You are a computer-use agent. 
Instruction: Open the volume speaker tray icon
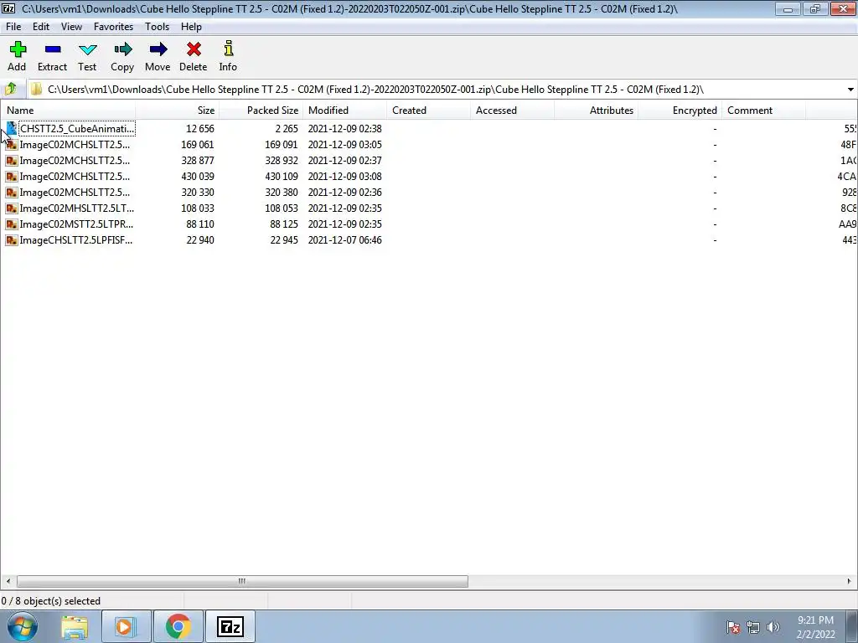coord(773,627)
